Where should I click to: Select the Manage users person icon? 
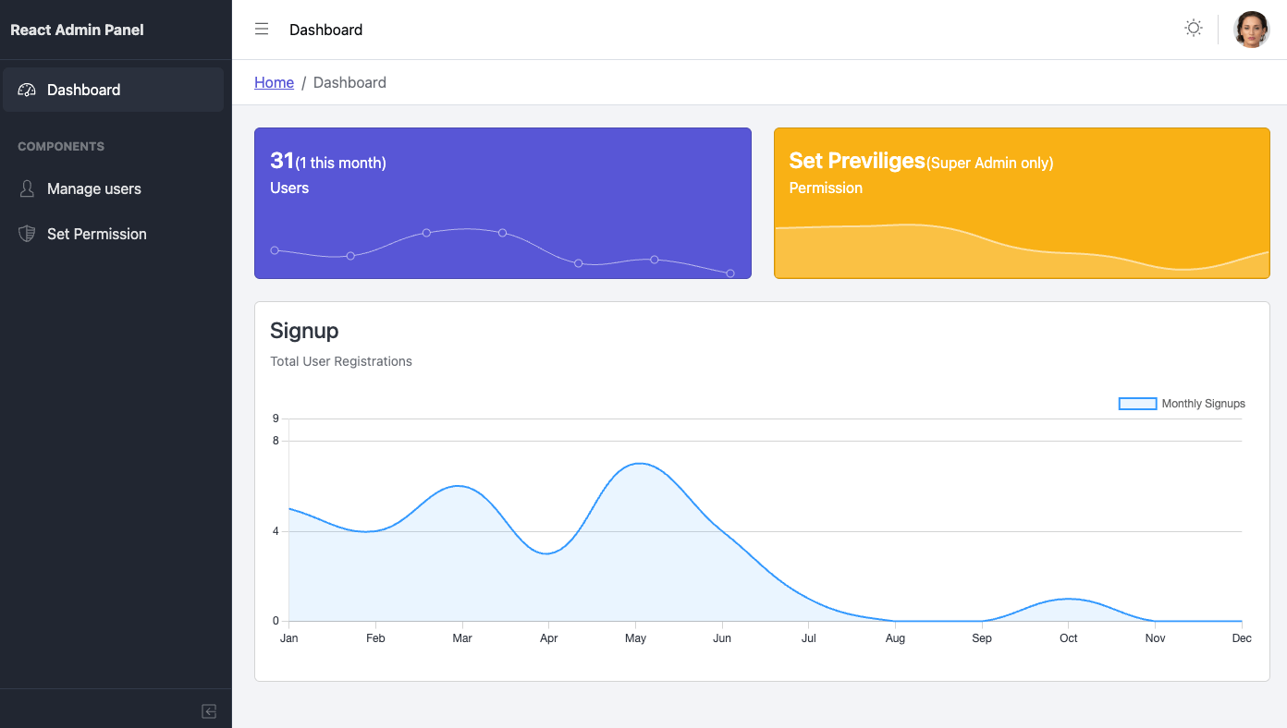(27, 188)
